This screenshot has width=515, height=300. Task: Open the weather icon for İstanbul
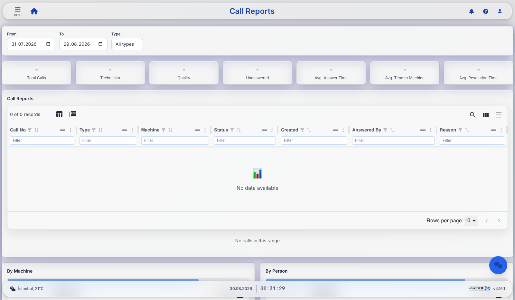click(x=13, y=289)
